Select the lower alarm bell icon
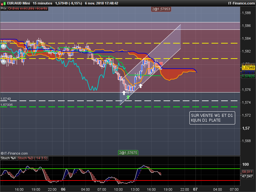This screenshot has height=192, width=256. (x=4, y=62)
